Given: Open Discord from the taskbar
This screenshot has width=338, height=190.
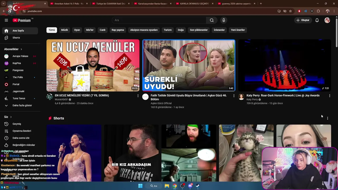Looking at the screenshot, I should pos(190,186).
